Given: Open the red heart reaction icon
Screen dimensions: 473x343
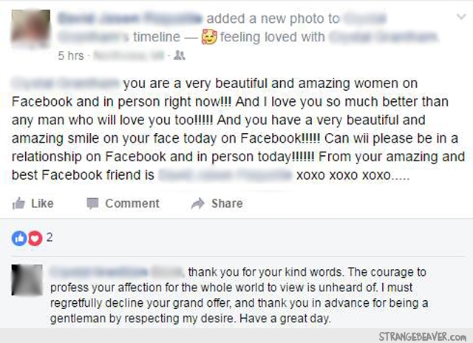Looking at the screenshot, I should pos(34,238).
